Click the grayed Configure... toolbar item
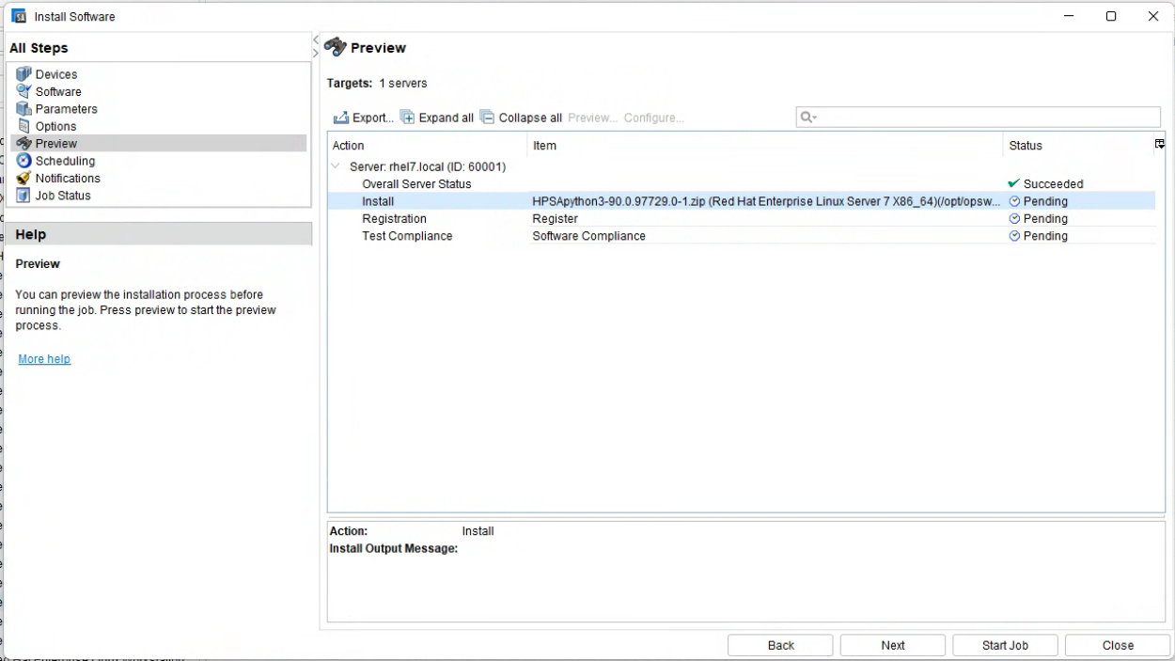1175x661 pixels. tap(653, 118)
